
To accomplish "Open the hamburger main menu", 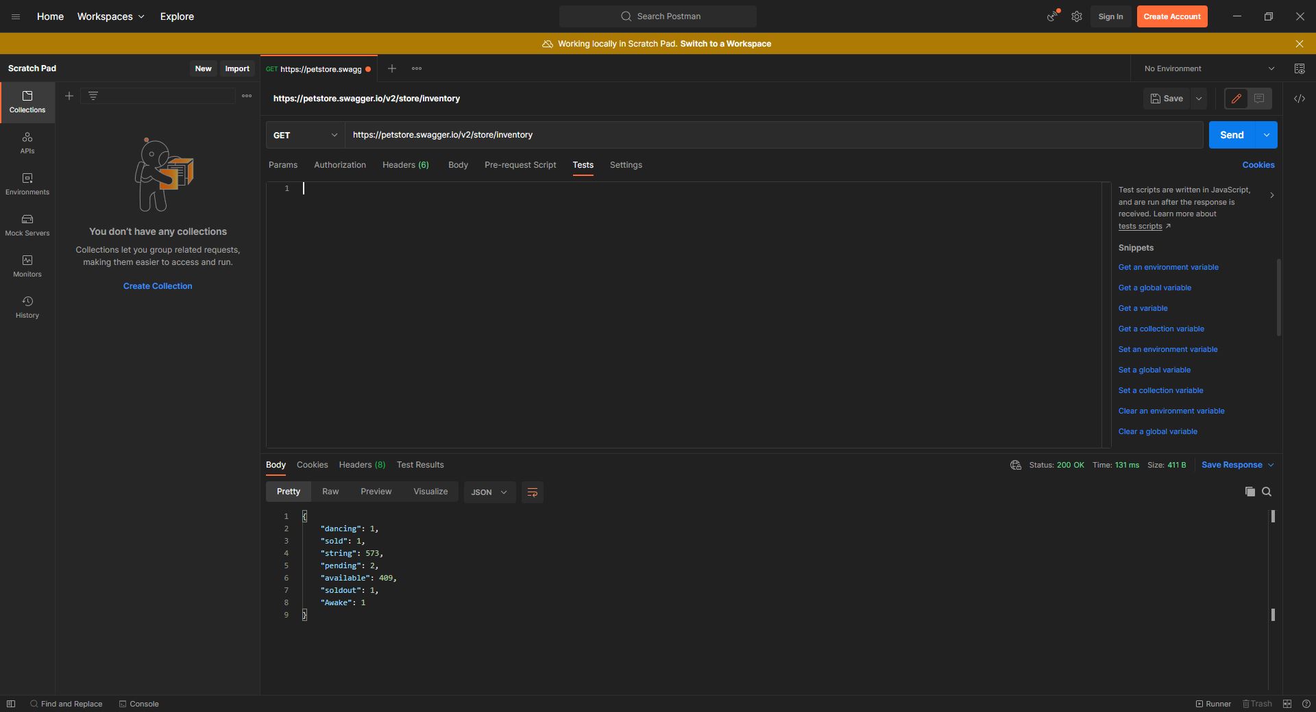I will click(16, 16).
